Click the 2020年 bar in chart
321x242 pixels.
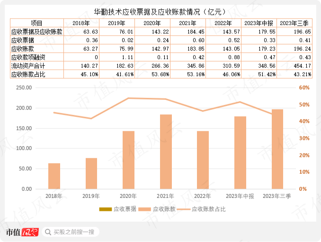click(129, 160)
